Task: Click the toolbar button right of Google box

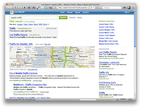Action: coord(125,8)
